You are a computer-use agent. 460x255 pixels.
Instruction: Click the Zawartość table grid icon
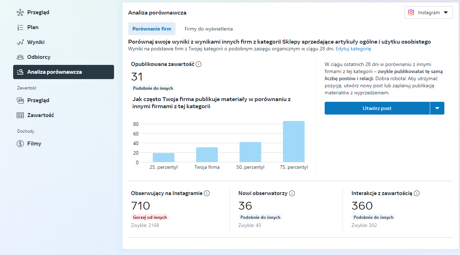click(x=20, y=115)
